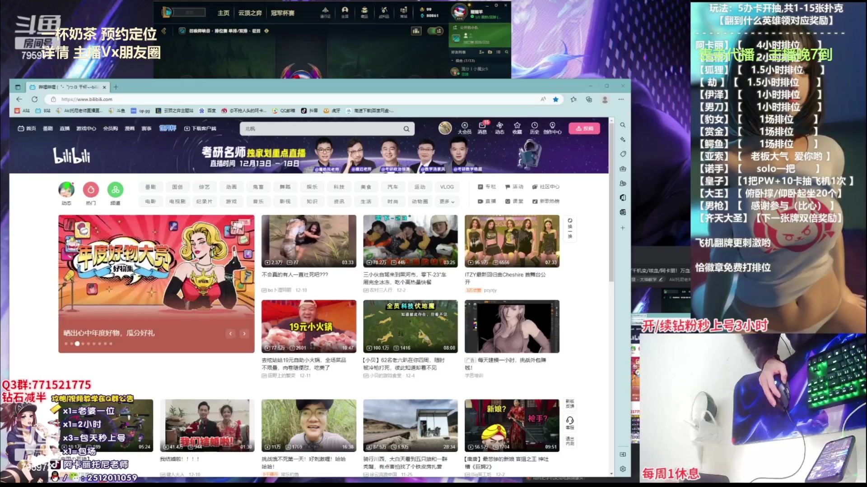Click the search magnifier in Bilibili search box

point(406,129)
